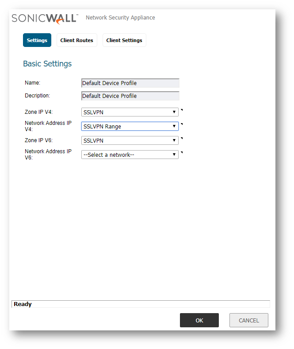The image size is (294, 349).
Task: Go to the Client Settings tab
Action: [124, 40]
